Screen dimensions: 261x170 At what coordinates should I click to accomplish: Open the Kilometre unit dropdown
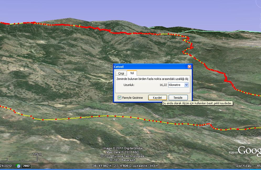(186, 85)
